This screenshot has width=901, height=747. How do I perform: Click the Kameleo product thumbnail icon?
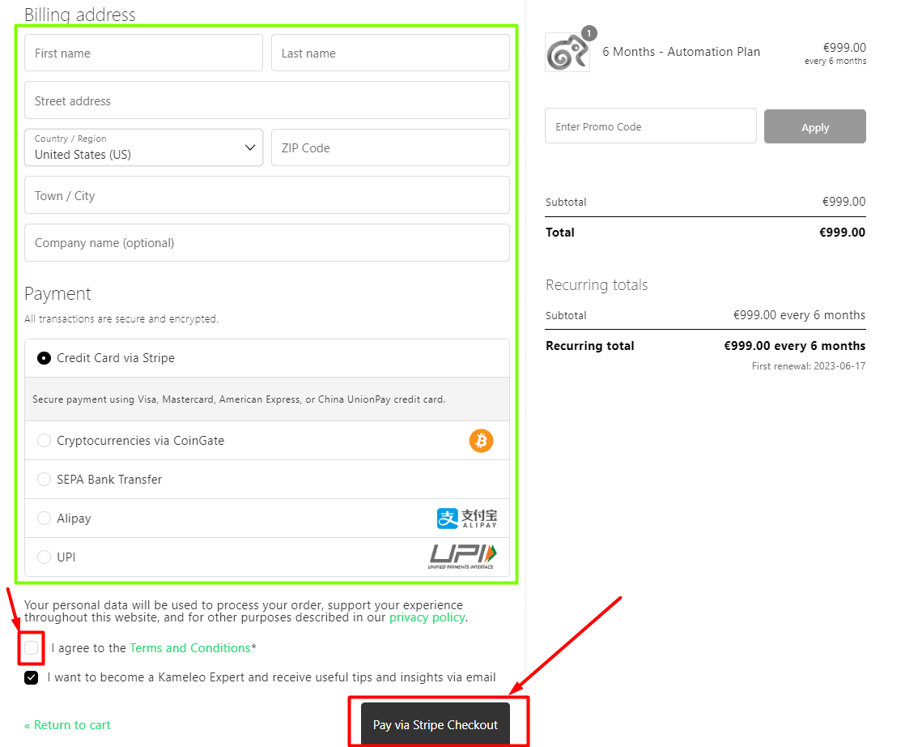pos(567,51)
